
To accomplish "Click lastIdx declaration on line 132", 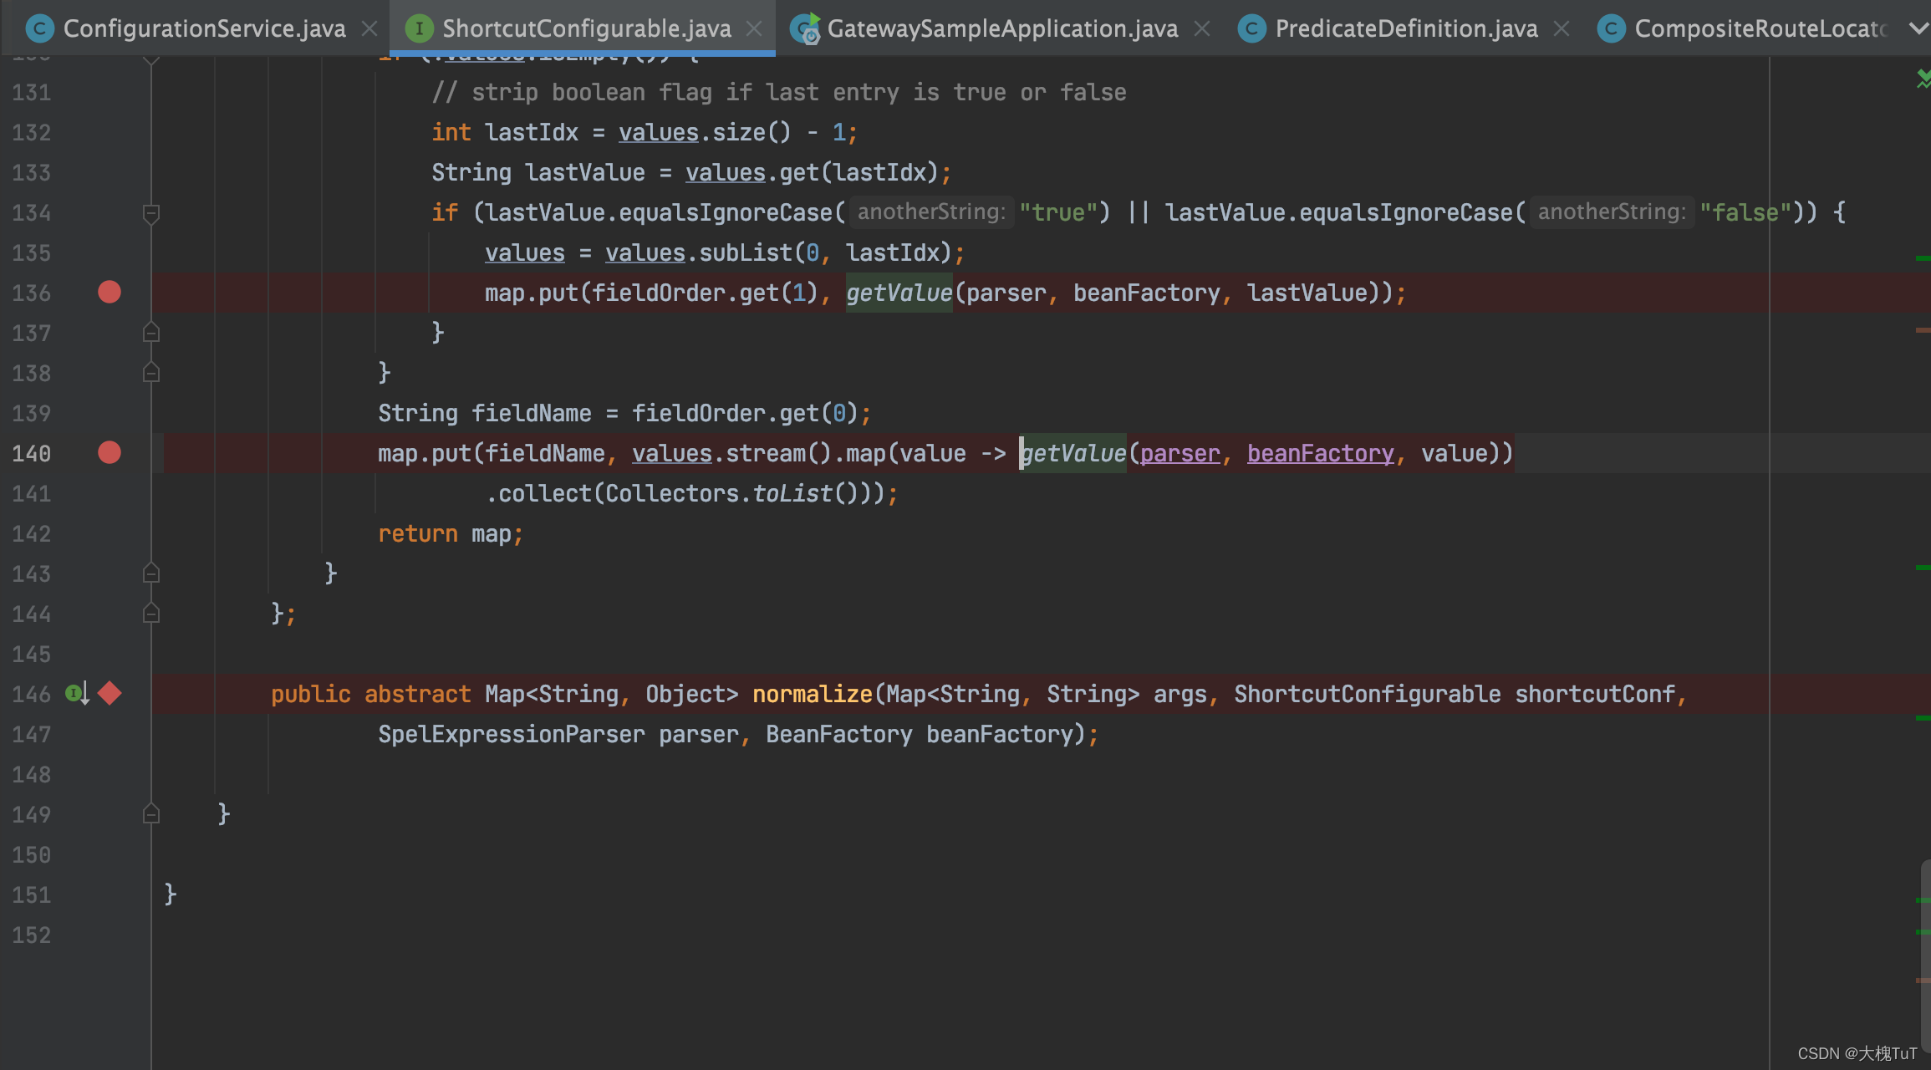I will (x=532, y=132).
